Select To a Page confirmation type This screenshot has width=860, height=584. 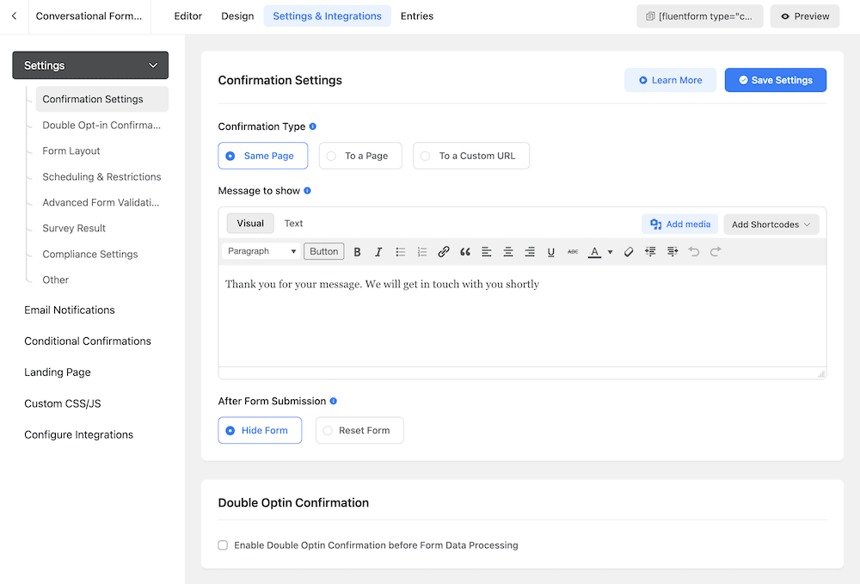click(360, 156)
